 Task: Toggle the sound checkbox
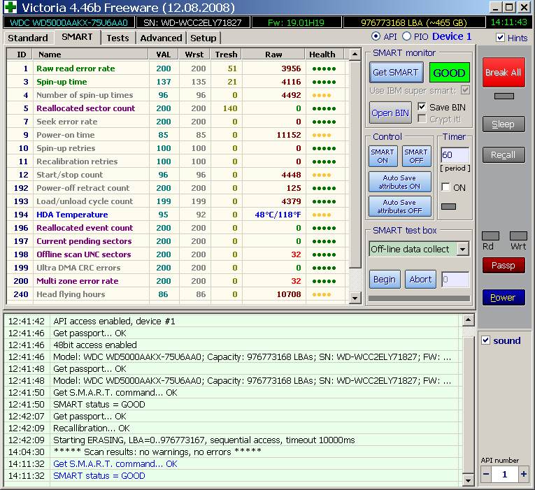(485, 340)
